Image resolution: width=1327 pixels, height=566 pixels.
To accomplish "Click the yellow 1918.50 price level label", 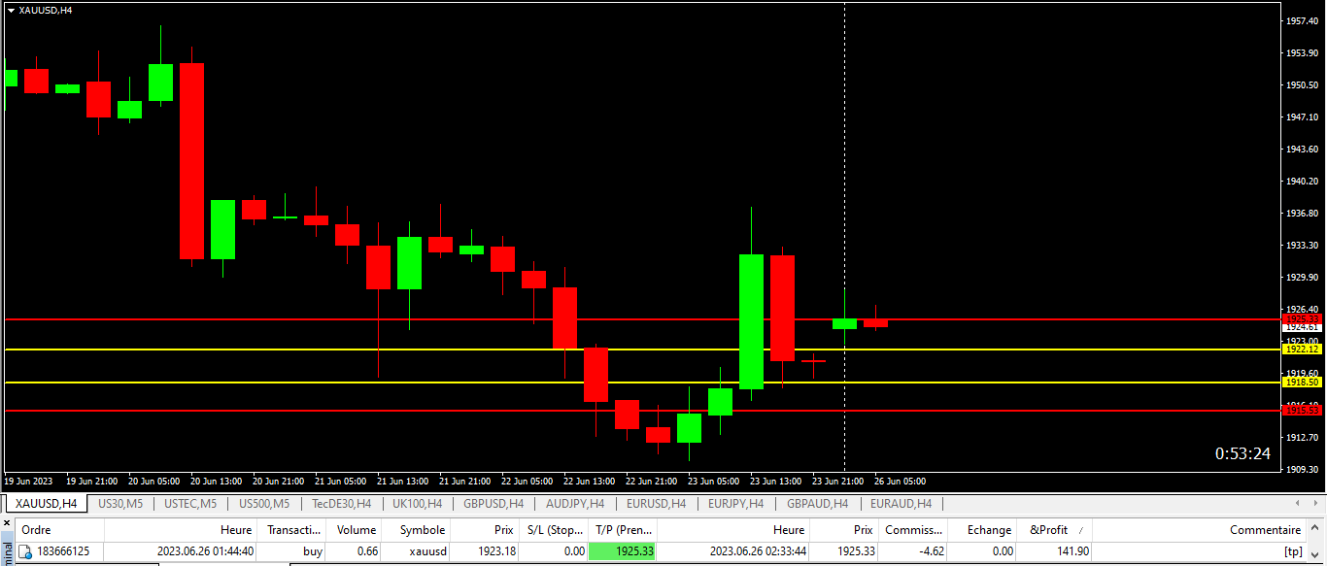I will 1302,383.
